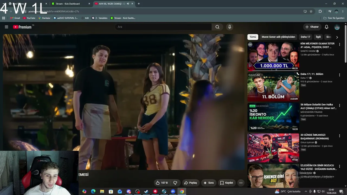Open more options for Daha 17 11. Bölüm
The height and width of the screenshot is (195, 347).
click(x=339, y=75)
